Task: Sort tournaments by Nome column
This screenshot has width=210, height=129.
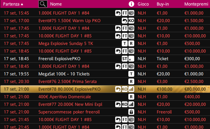Action: click(56, 4)
